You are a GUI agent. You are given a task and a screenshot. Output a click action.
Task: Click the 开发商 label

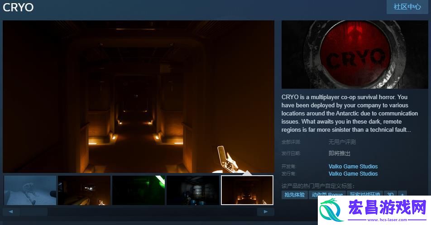289,167
